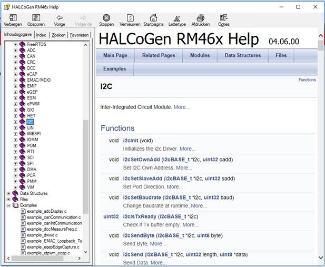Expand the SPI tree node

[x=16, y=164]
